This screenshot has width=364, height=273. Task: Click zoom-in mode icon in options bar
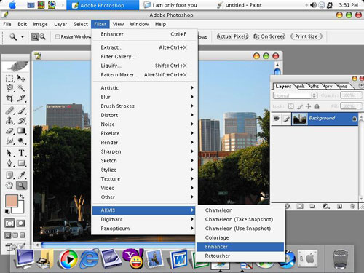tap(35, 36)
